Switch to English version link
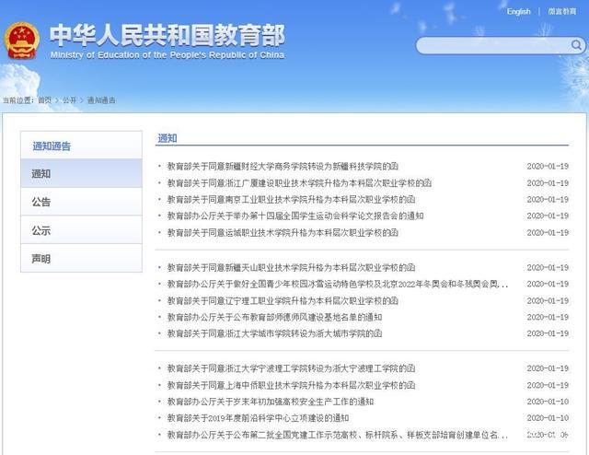The height and width of the screenshot is (455, 589). pyautogui.click(x=519, y=12)
